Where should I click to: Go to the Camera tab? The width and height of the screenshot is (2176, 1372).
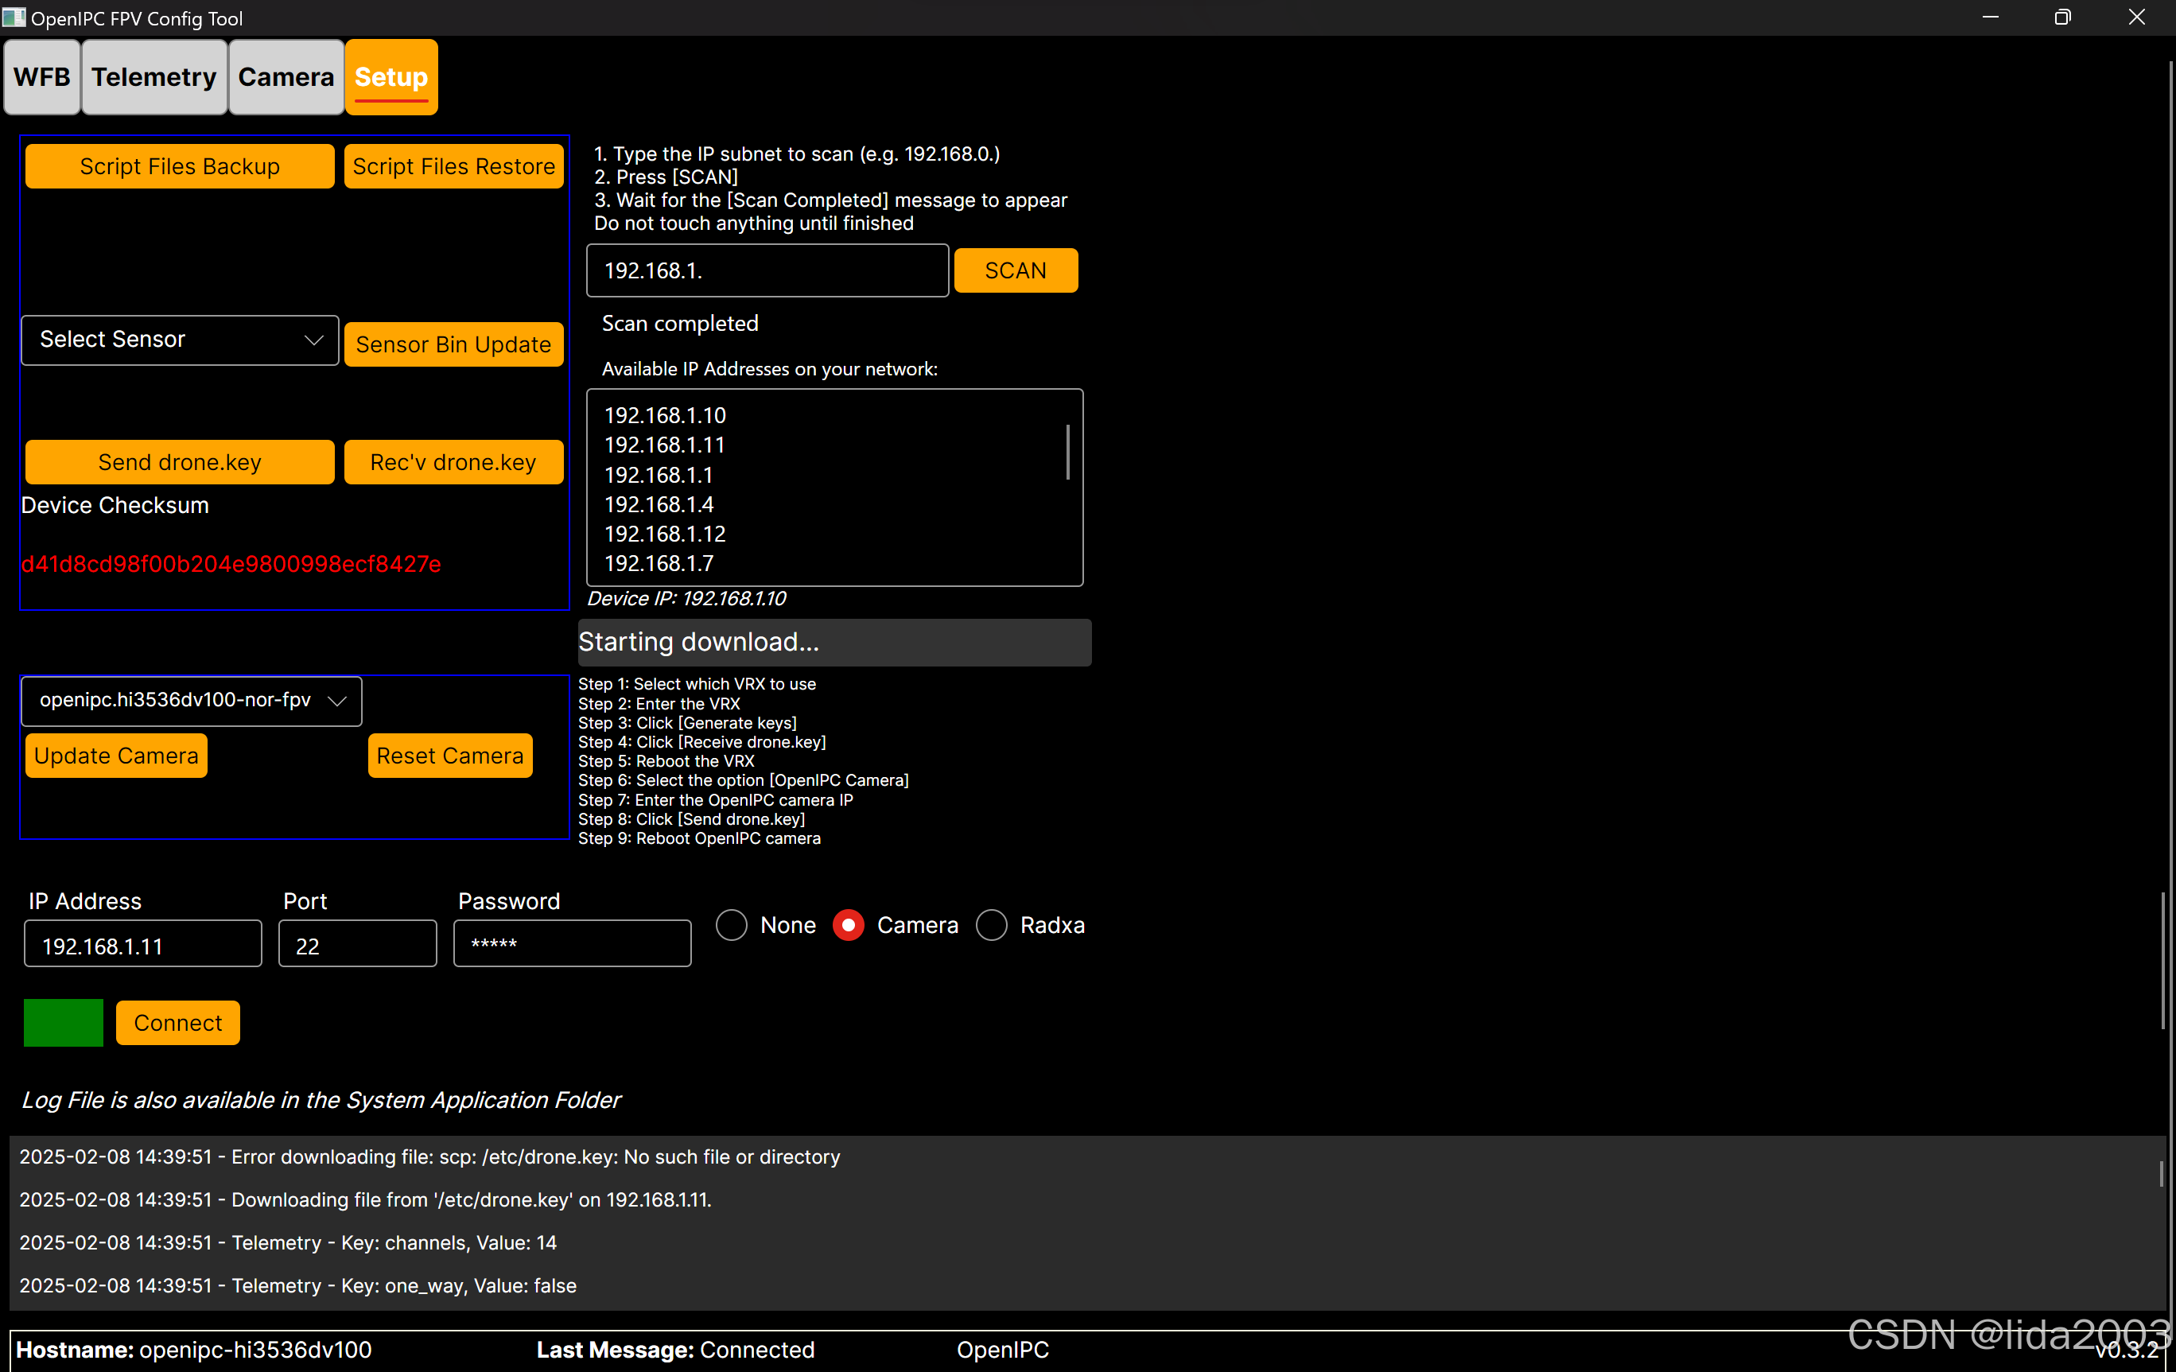pyautogui.click(x=286, y=77)
